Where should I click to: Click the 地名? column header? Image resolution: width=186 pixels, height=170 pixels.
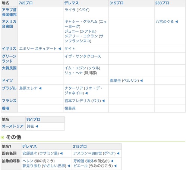point(7,147)
